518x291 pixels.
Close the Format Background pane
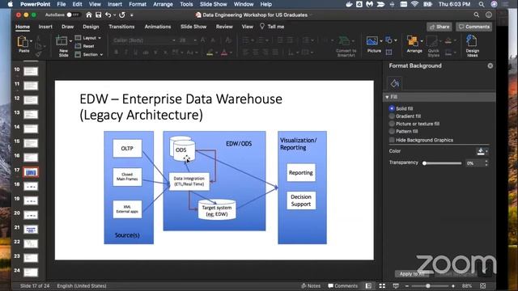(490, 66)
